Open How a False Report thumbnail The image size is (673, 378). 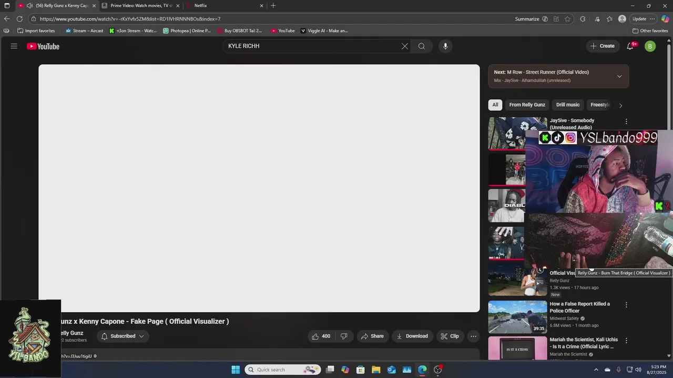pos(517,317)
